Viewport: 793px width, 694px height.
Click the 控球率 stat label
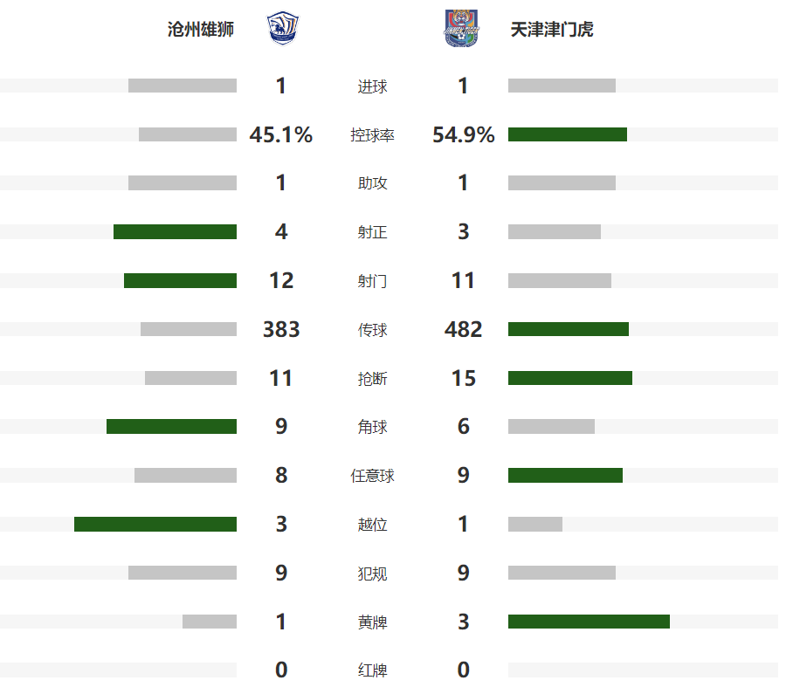pos(373,135)
